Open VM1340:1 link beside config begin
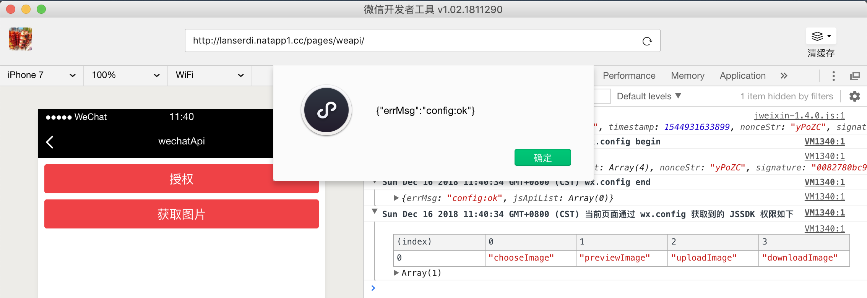 click(825, 141)
